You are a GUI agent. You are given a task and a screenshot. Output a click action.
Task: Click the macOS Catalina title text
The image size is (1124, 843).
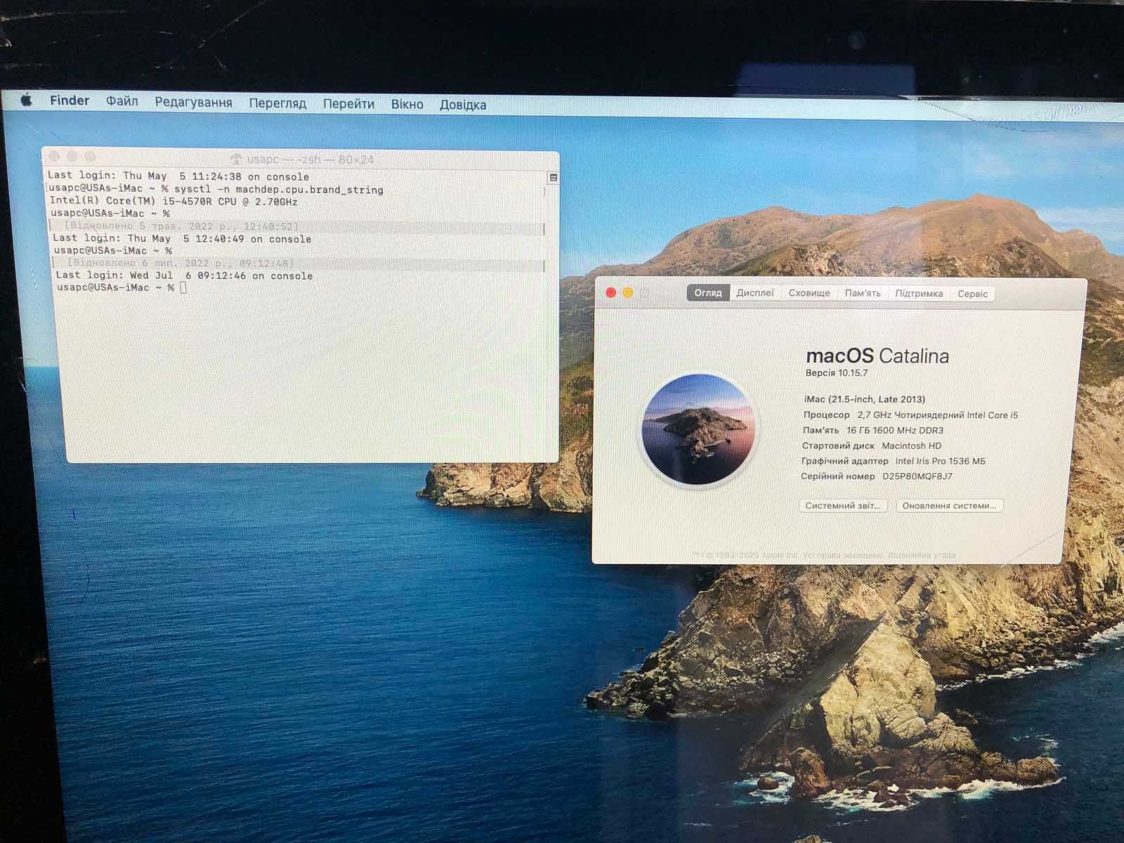coord(877,355)
